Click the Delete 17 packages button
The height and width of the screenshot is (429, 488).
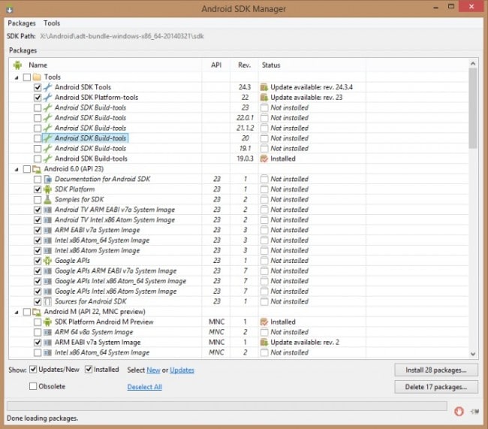click(436, 387)
